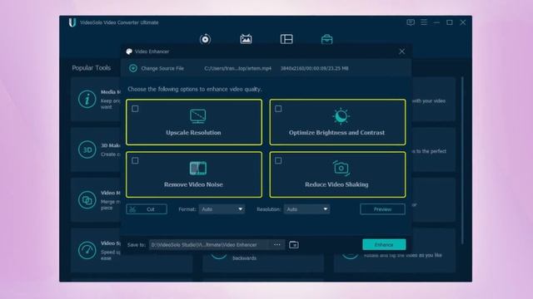Click the Video Merger icon

87,200
